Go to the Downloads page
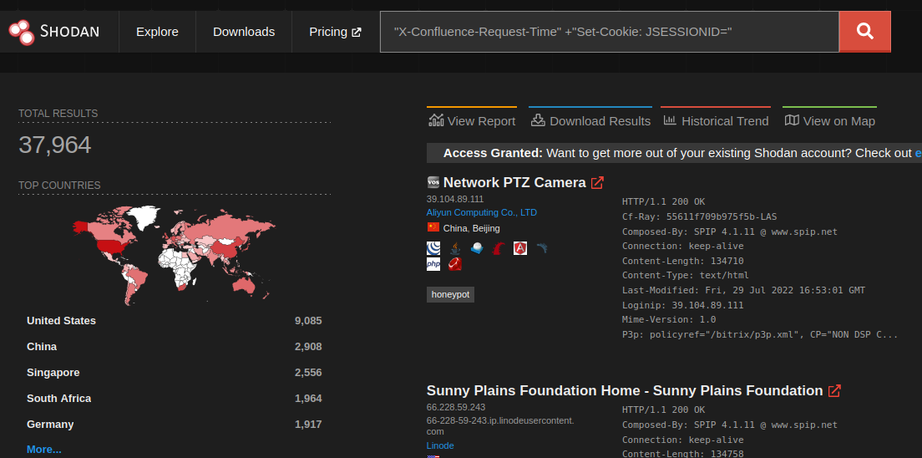This screenshot has width=922, height=458. click(x=244, y=32)
